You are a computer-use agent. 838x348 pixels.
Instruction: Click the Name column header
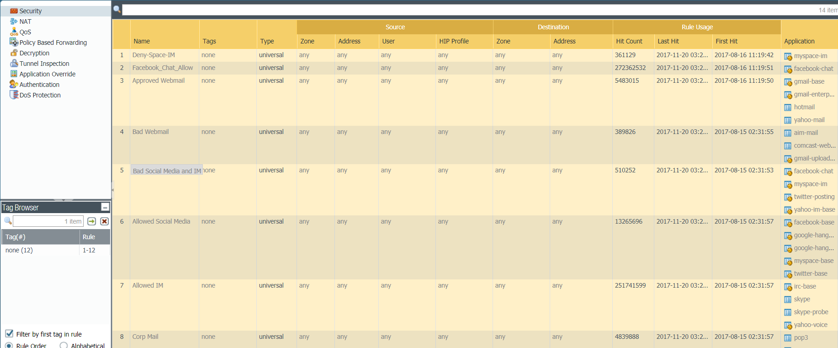tap(142, 41)
